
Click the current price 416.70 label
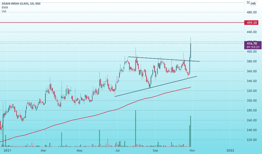252,44
